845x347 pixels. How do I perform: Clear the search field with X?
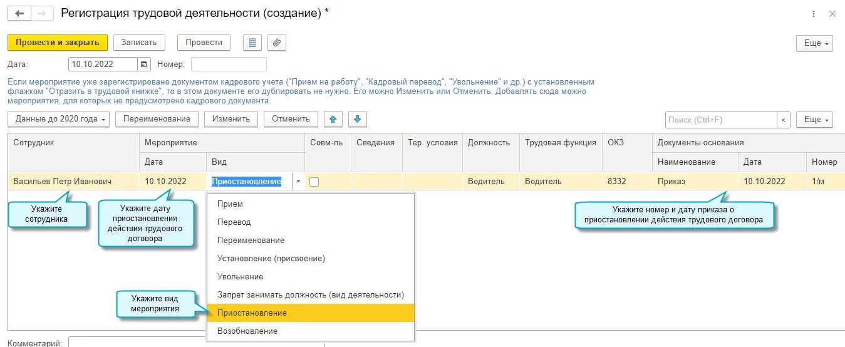tap(784, 120)
